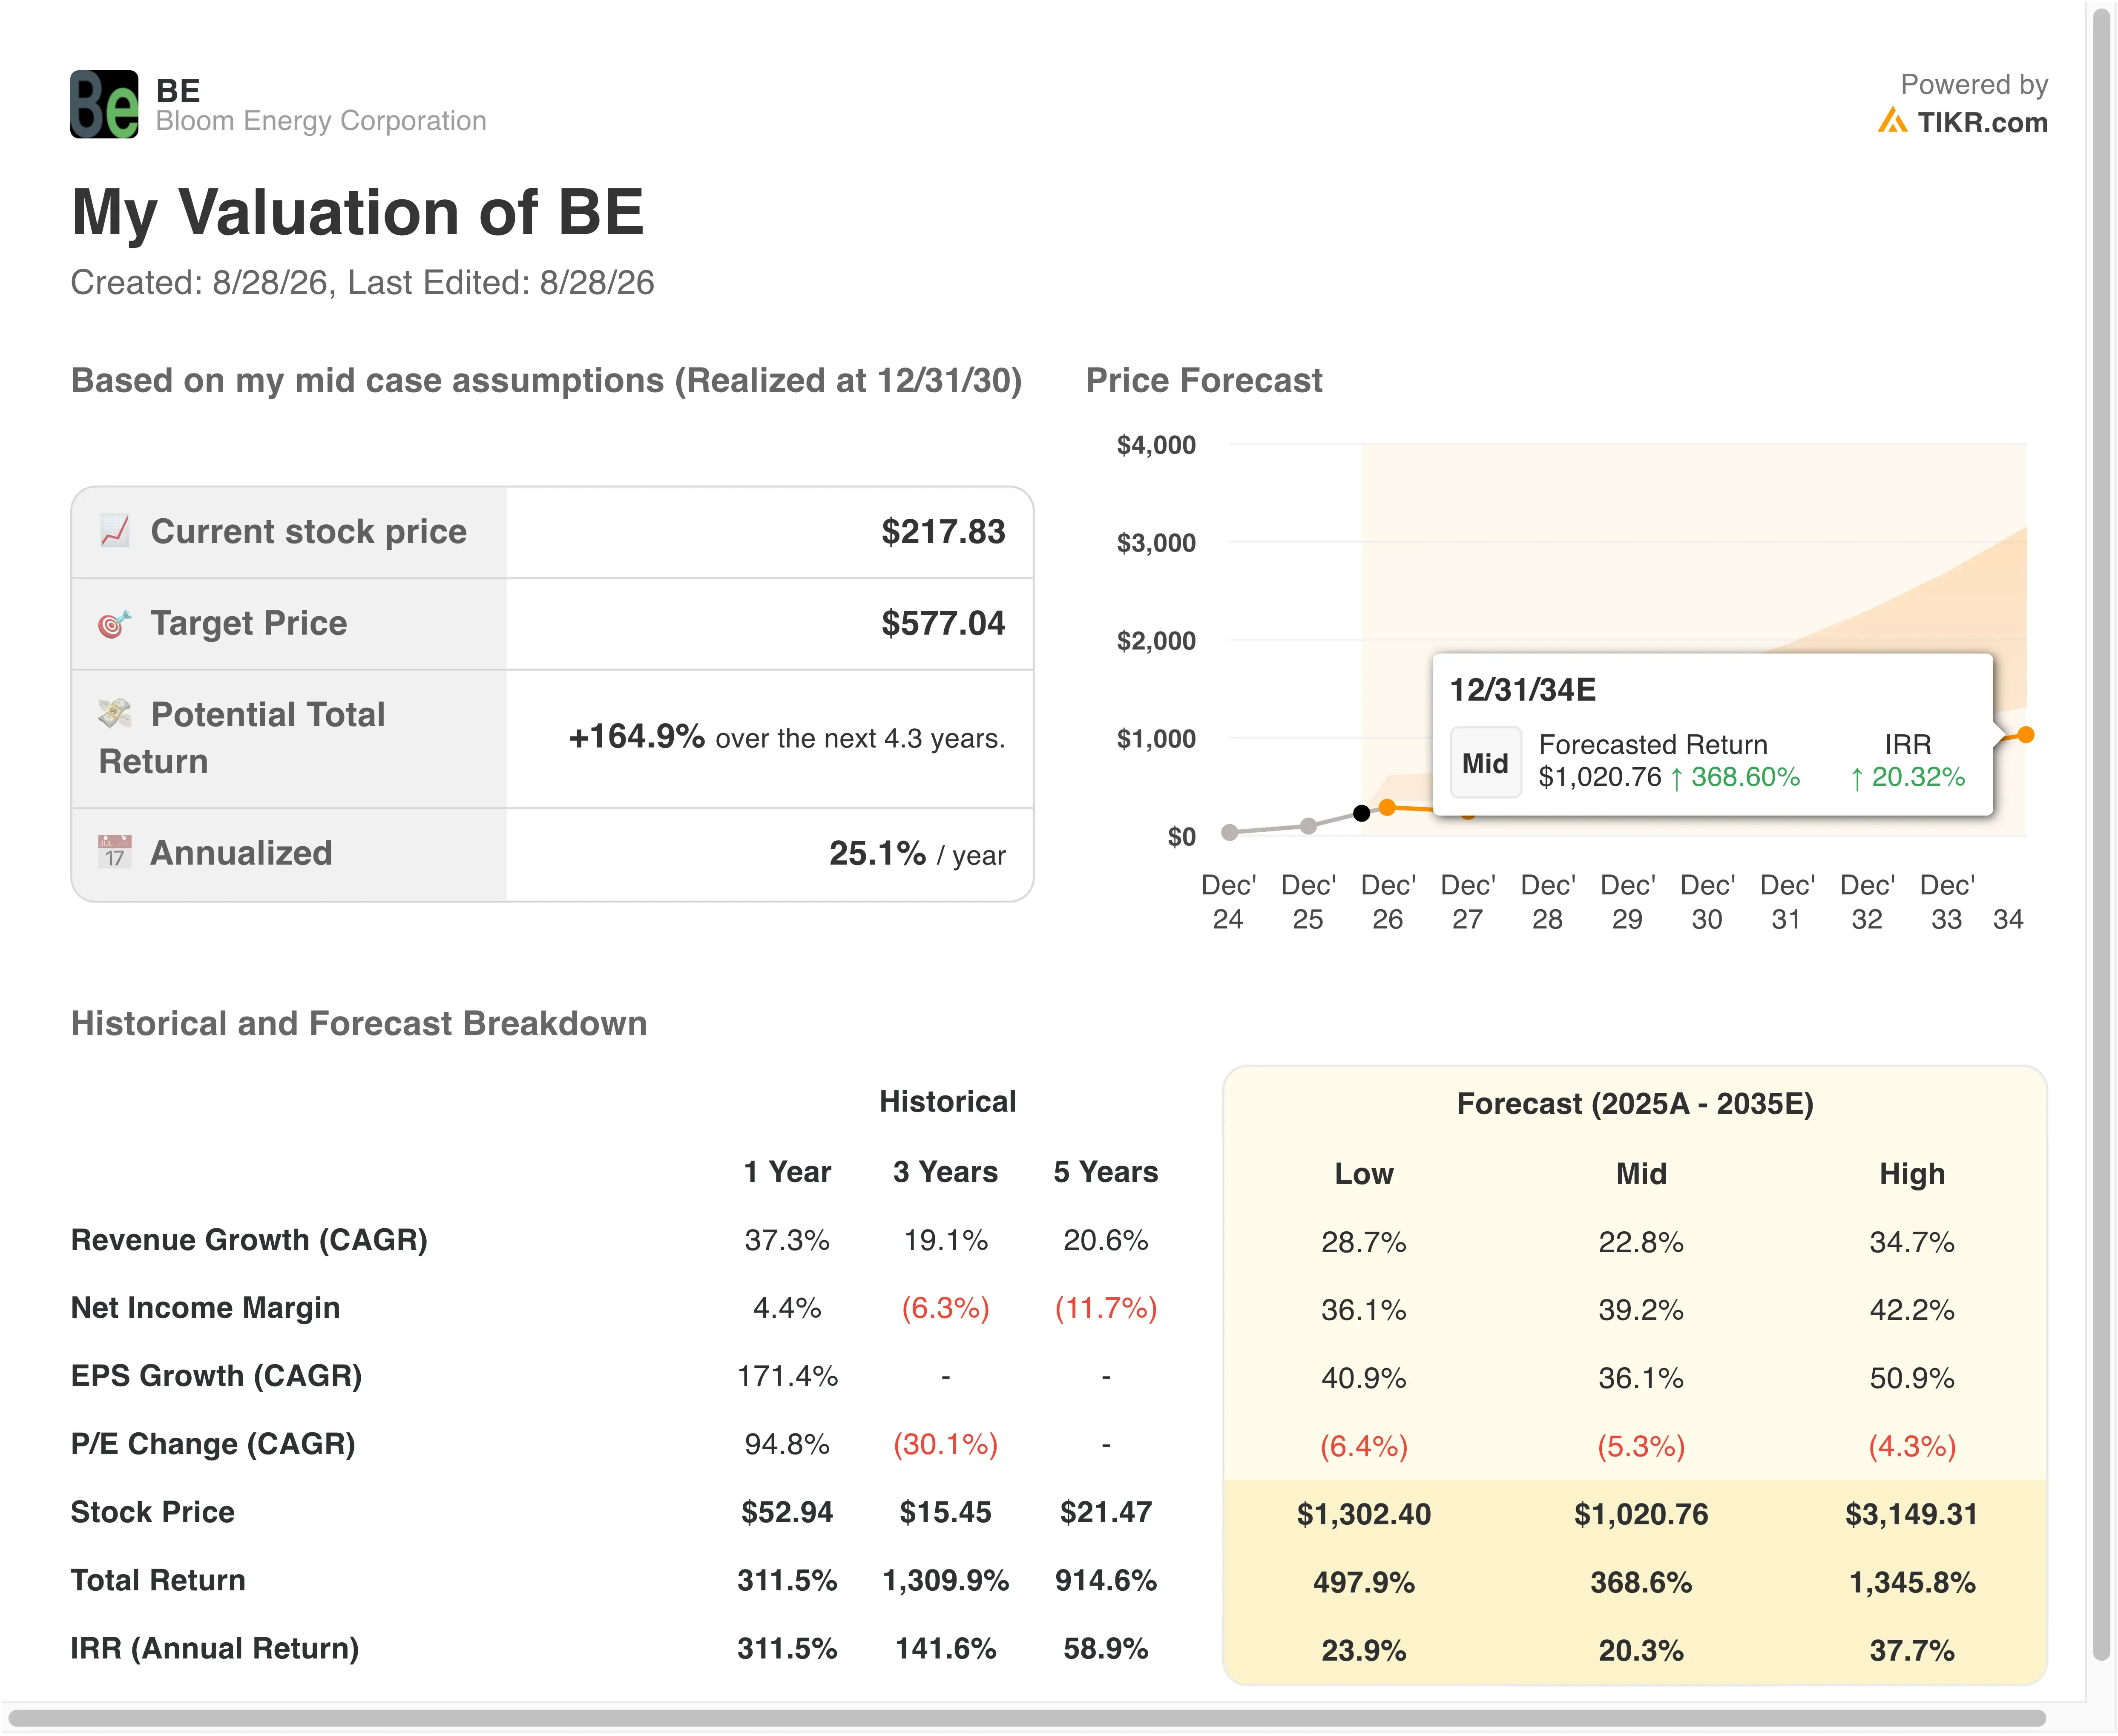
Task: Click the Mid badge in chart tooltip
Action: pyautogui.click(x=1485, y=763)
